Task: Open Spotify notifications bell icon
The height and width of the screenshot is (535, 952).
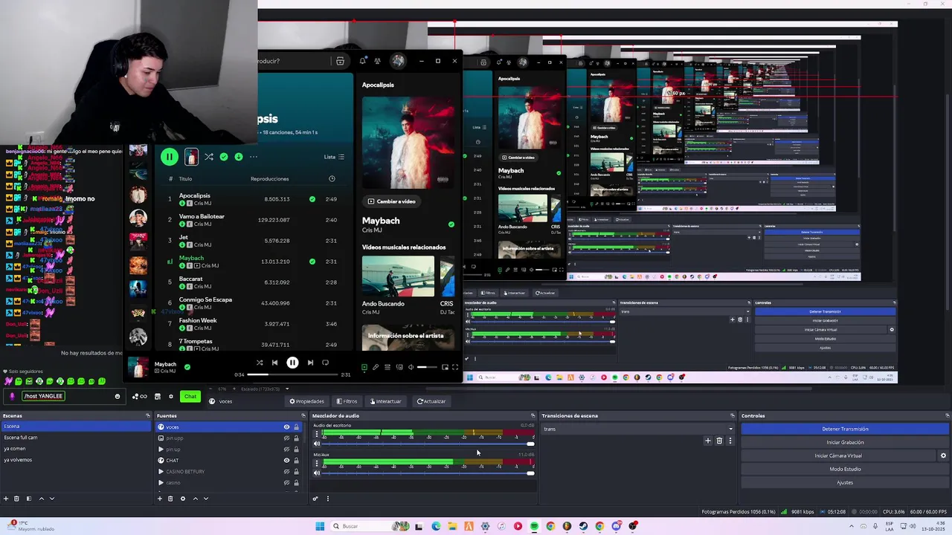Action: coord(362,61)
